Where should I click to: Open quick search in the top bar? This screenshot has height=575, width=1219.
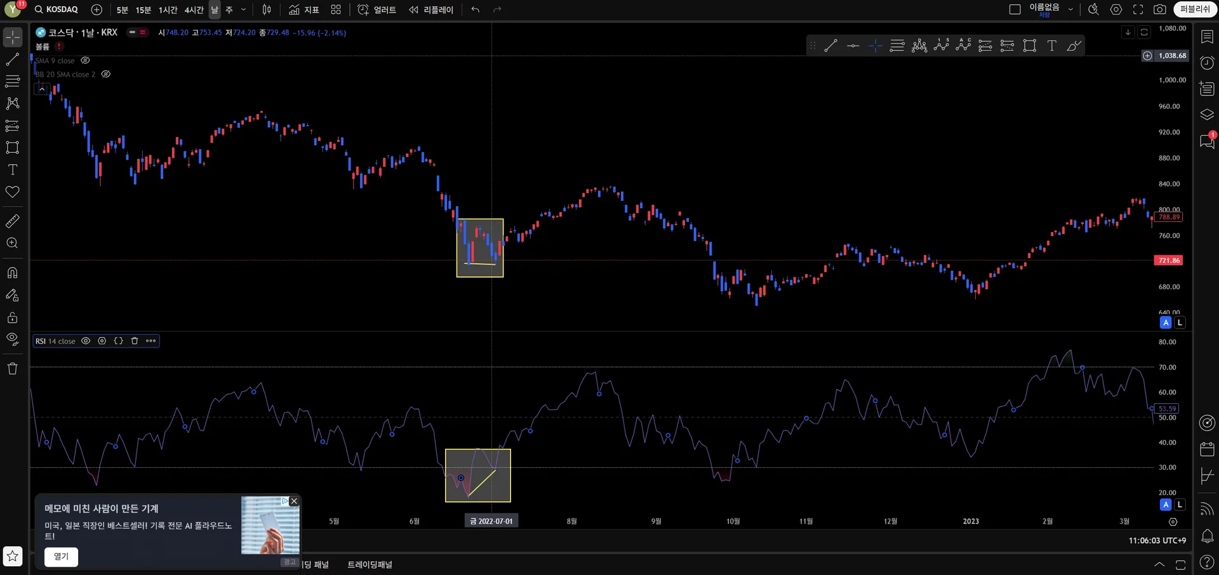coord(1093,10)
